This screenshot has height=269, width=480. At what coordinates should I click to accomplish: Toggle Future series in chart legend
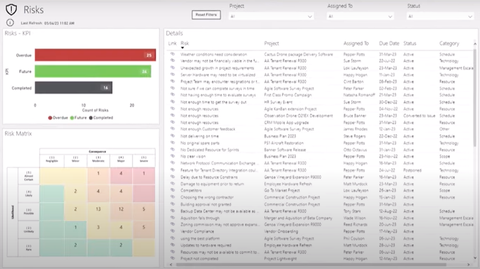(x=79, y=118)
